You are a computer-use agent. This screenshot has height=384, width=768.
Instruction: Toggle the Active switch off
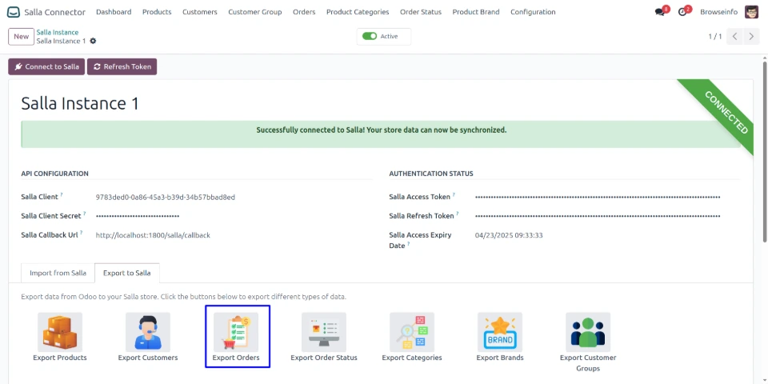pos(370,36)
